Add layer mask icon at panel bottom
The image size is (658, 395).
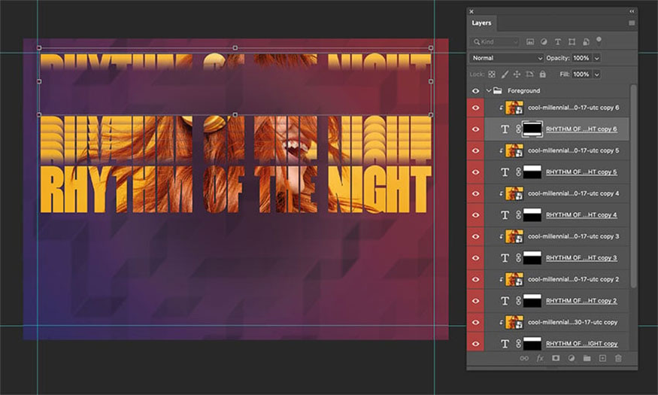[x=556, y=358]
